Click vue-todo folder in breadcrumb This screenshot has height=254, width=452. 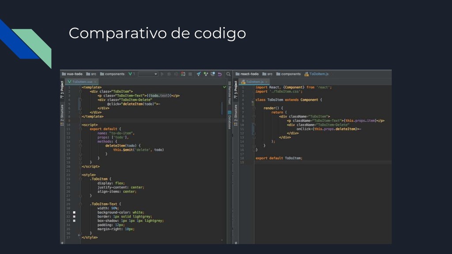click(72, 74)
